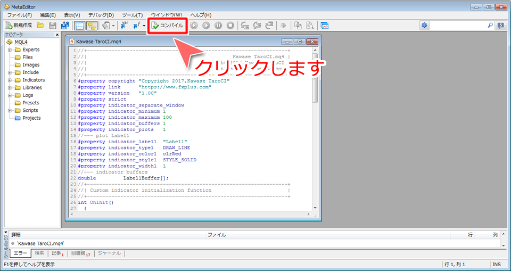This screenshot has width=511, height=271.
Task: Close the ナビゲータ panel with its X
Action: 57,34
